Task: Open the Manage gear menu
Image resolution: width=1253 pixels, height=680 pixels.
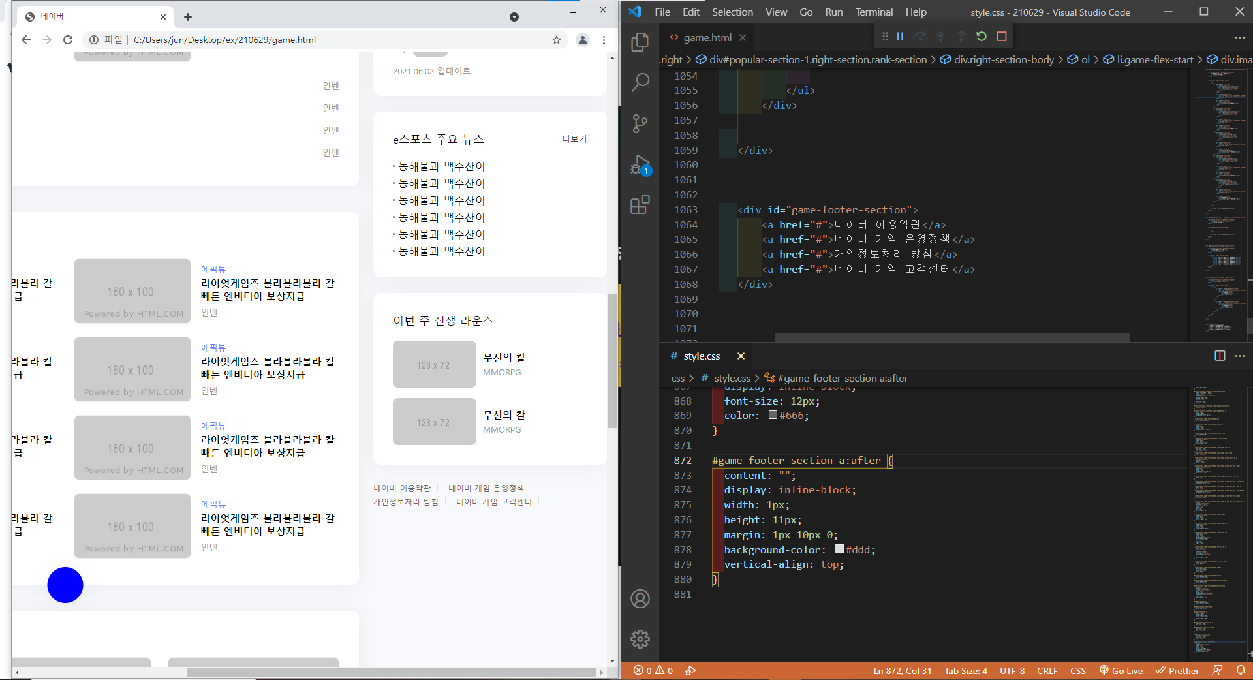Action: pyautogui.click(x=640, y=639)
